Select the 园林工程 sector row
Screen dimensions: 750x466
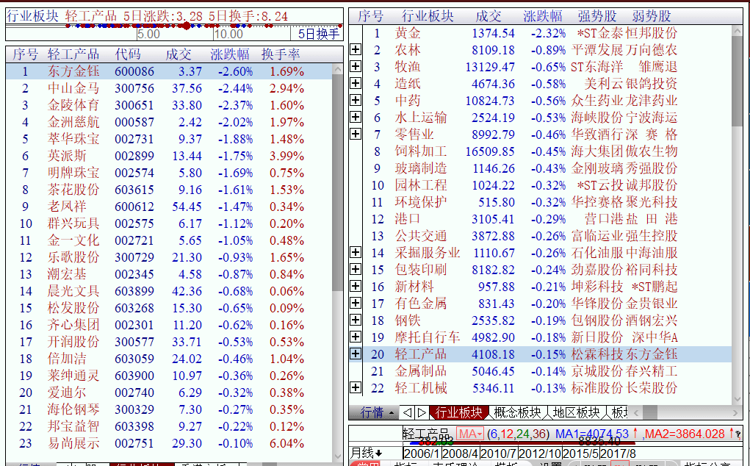click(x=547, y=185)
